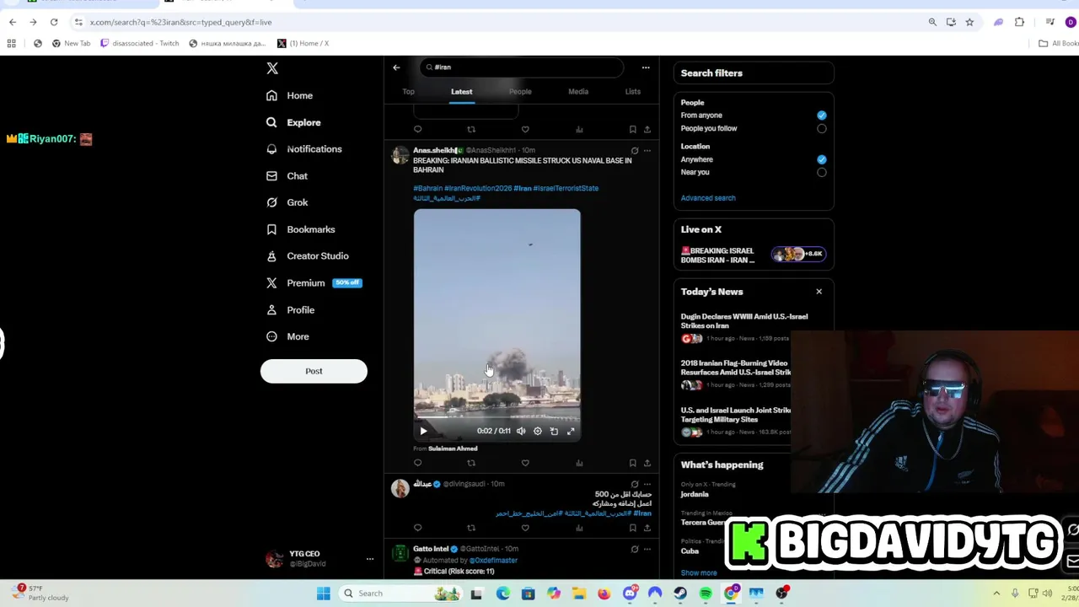1079x607 pixels.
Task: Reload the page in browser toolbar
Action: point(54,22)
